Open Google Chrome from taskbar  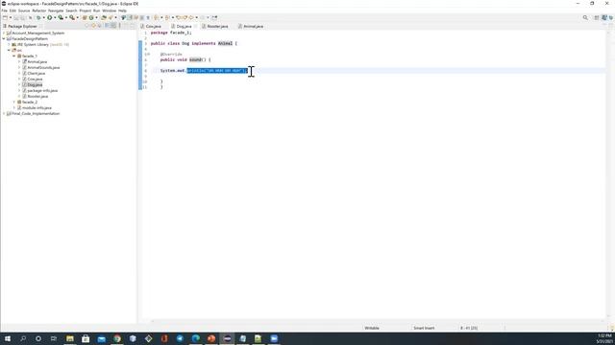(117, 338)
